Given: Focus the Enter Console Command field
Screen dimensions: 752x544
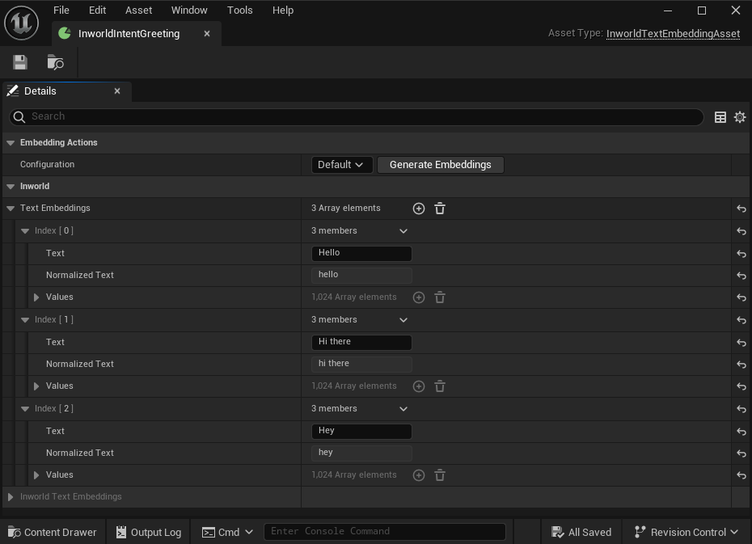Looking at the screenshot, I should click(385, 532).
